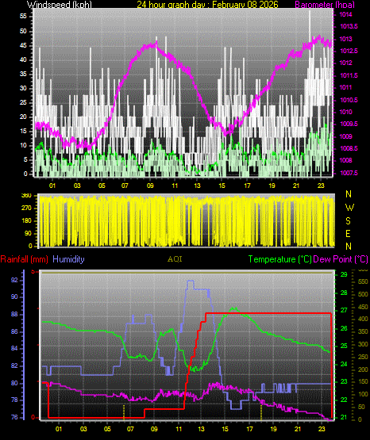
Task: Click the 84 humidity axis value
Action: point(14,349)
